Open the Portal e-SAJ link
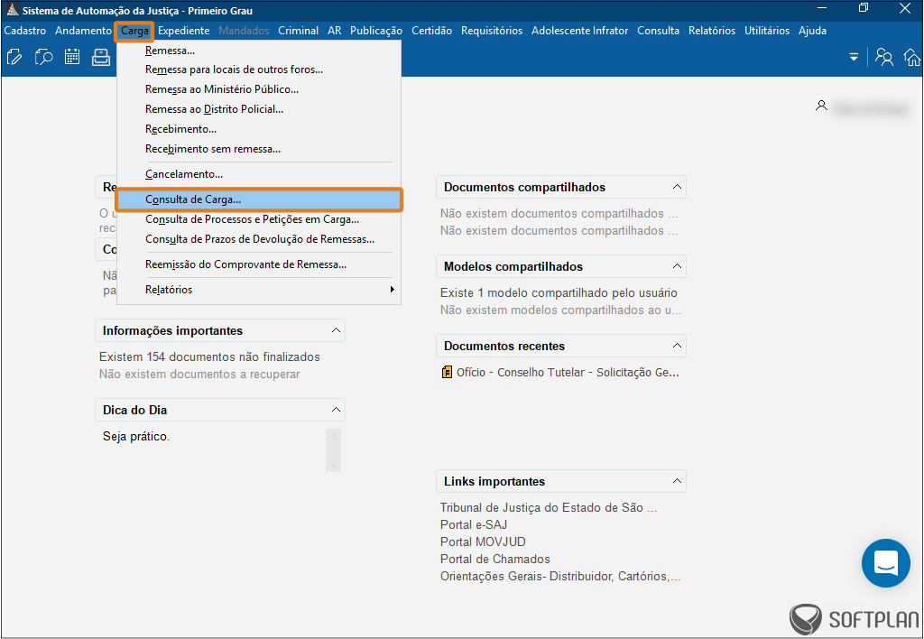 pyautogui.click(x=474, y=524)
